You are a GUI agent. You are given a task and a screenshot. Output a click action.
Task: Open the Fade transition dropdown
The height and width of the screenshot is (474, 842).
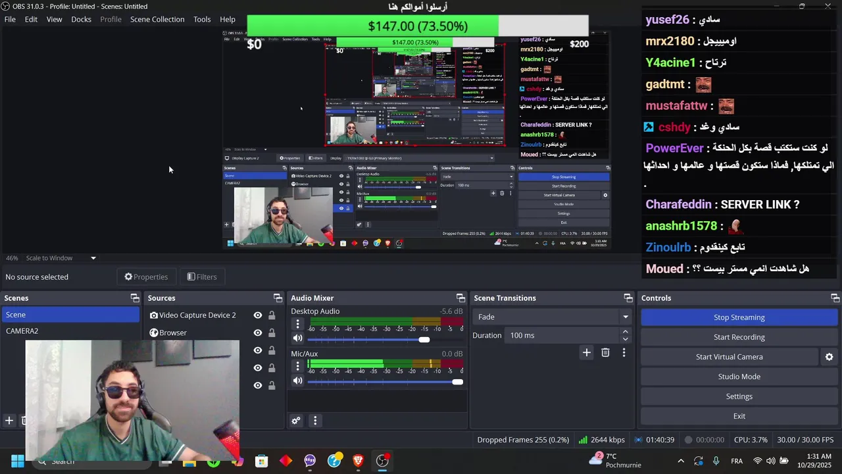point(552,317)
